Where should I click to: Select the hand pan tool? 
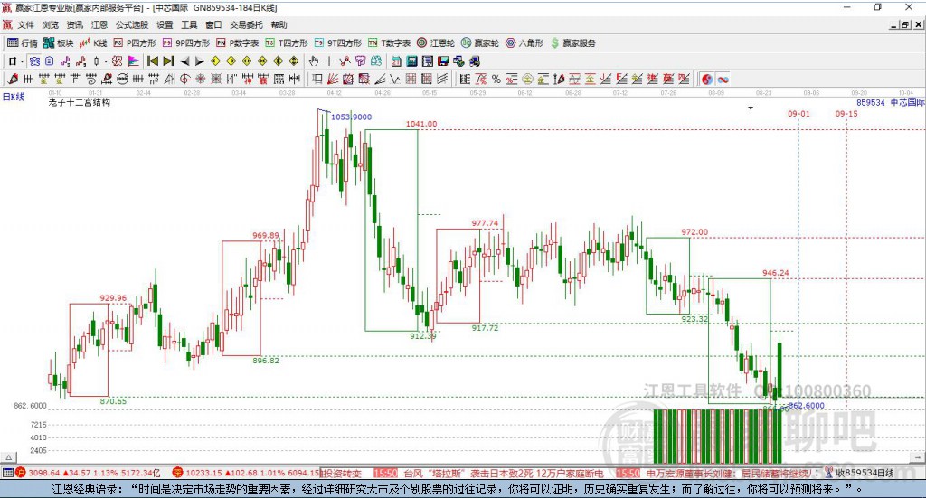(x=313, y=61)
